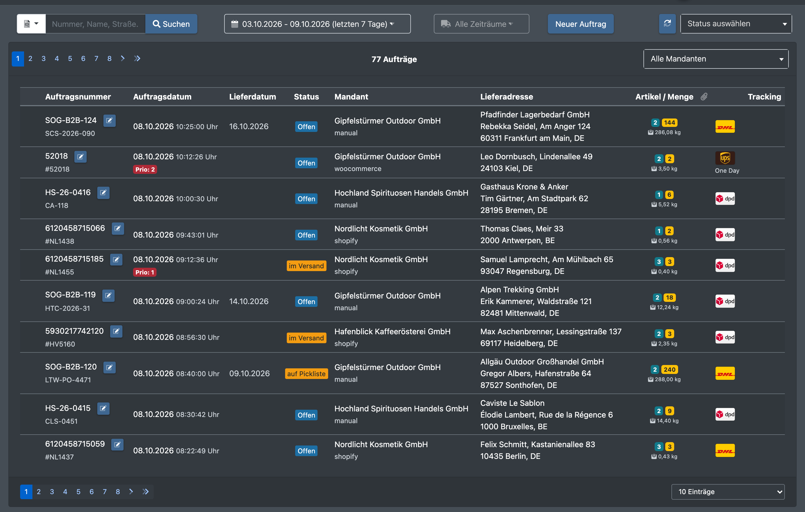This screenshot has height=512, width=805.
Task: Click edit icon next to SOG-B2B-119
Action: click(x=108, y=295)
